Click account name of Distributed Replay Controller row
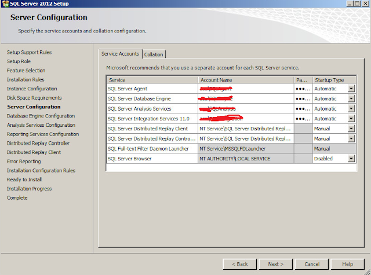 tap(246, 139)
